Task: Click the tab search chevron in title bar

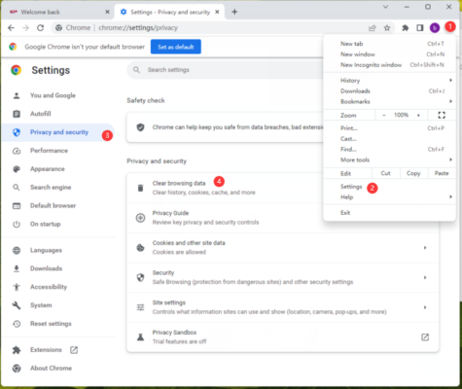Action: coord(386,7)
